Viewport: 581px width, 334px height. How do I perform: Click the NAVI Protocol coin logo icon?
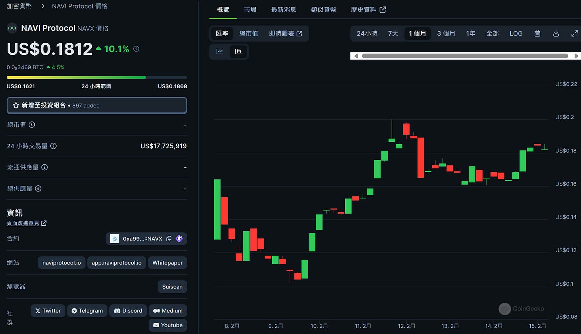click(12, 28)
